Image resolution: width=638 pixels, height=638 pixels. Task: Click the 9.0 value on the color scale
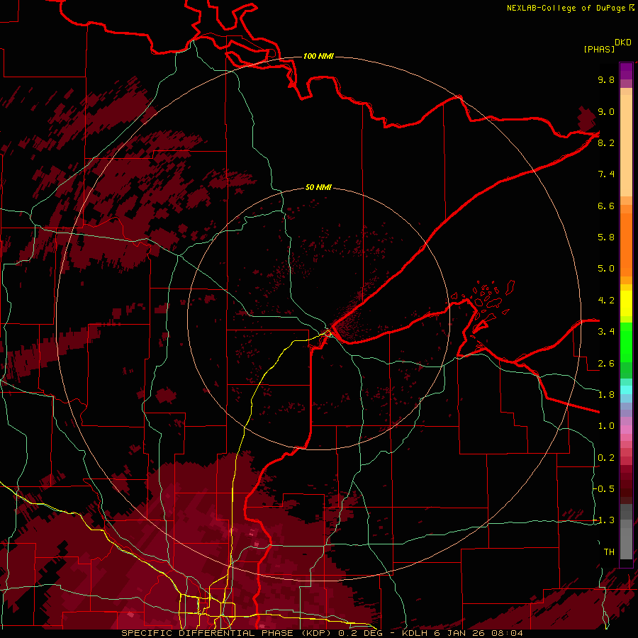606,111
